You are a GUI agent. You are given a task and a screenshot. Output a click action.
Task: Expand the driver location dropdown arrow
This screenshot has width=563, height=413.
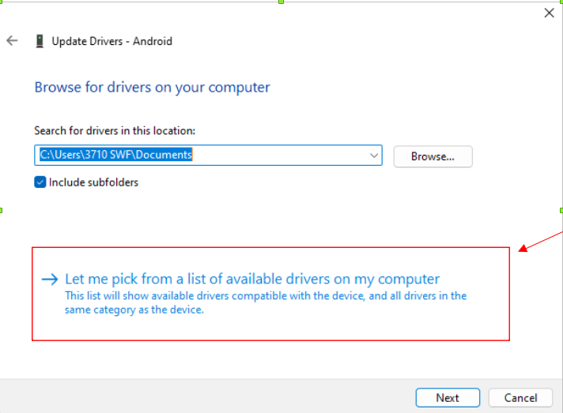point(374,156)
